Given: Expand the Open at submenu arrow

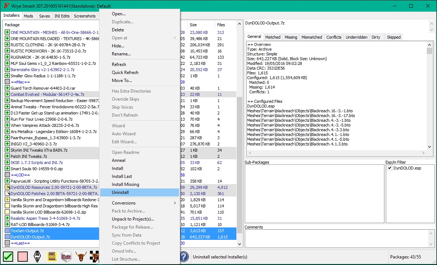Looking at the screenshot, I should point(175,38).
